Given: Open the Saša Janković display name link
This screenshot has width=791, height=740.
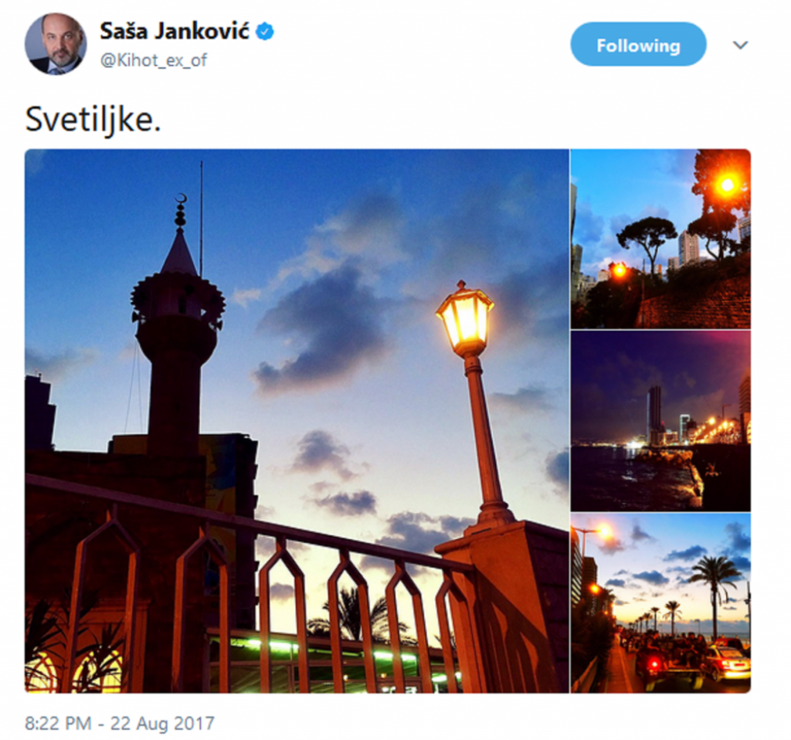Looking at the screenshot, I should pos(175,31).
